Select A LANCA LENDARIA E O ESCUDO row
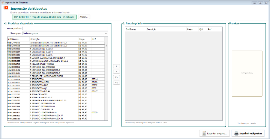 coord(56,61)
